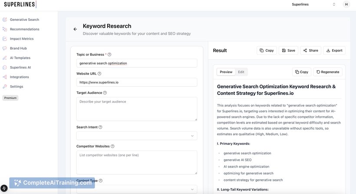Click the help icon next to Target Audience
Viewport: 356px width, 194px height.
(x=105, y=93)
